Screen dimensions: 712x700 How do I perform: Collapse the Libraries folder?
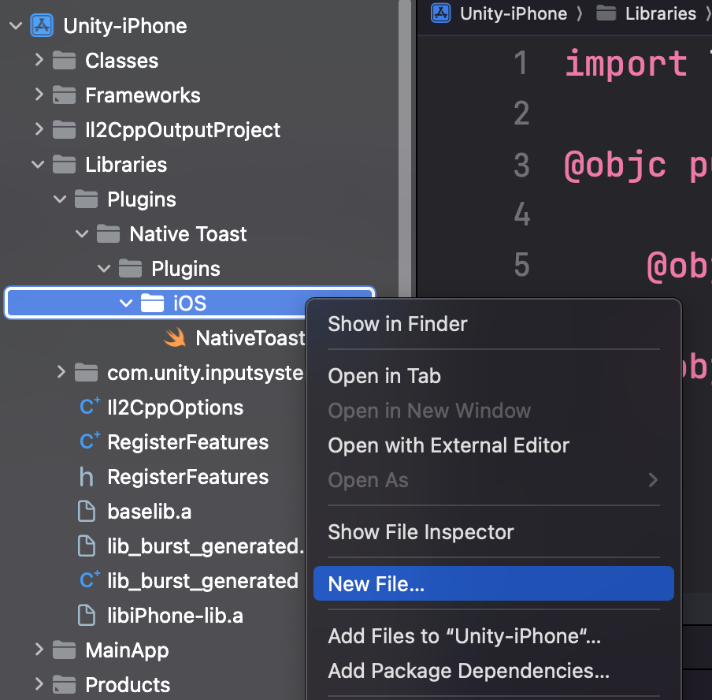(x=39, y=164)
